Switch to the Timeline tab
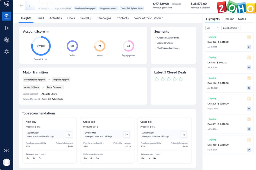The height and width of the screenshot is (170, 256). tap(228, 19)
